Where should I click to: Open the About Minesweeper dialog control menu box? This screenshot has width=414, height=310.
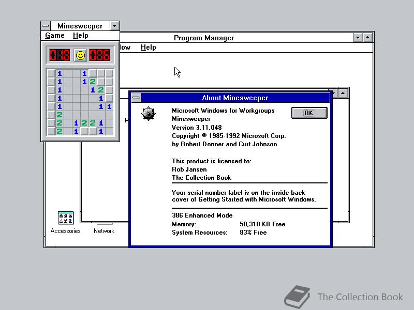pos(136,98)
